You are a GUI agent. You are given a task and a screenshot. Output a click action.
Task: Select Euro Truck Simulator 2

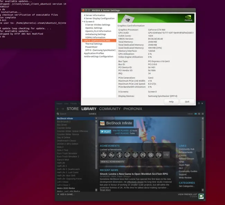[68, 156]
